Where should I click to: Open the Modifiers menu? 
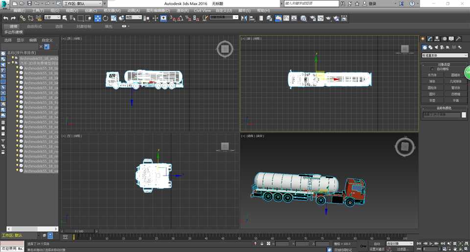[x=112, y=10]
